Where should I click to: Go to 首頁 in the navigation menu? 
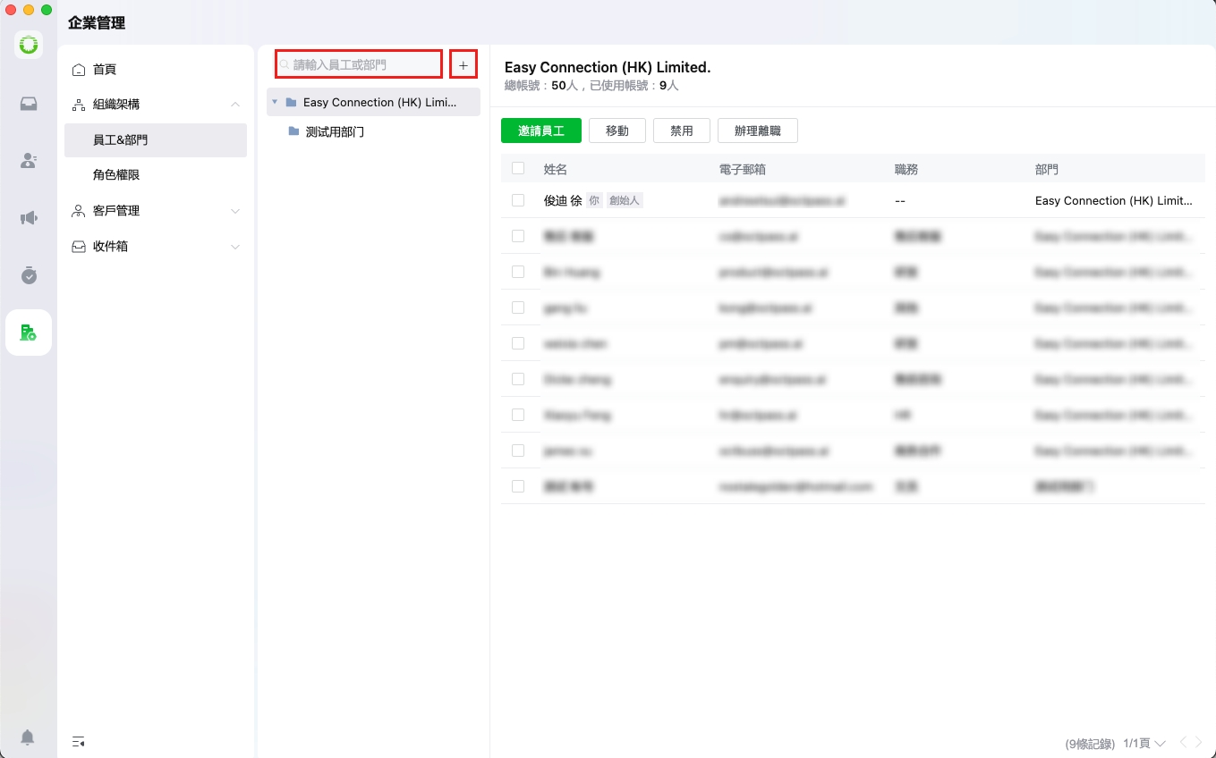coord(105,70)
